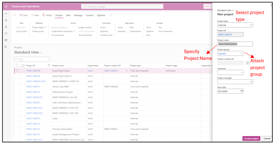This screenshot has width=273, height=143.
Task: Click Ledger posting in Set up
Action: click(85, 27)
